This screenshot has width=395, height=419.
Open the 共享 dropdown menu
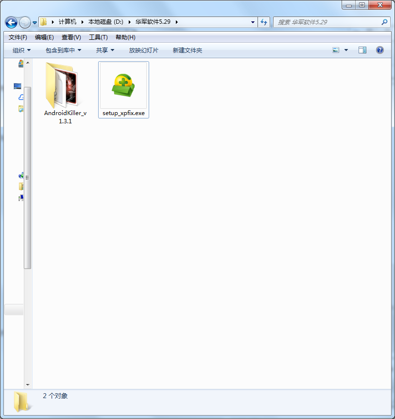pos(105,50)
